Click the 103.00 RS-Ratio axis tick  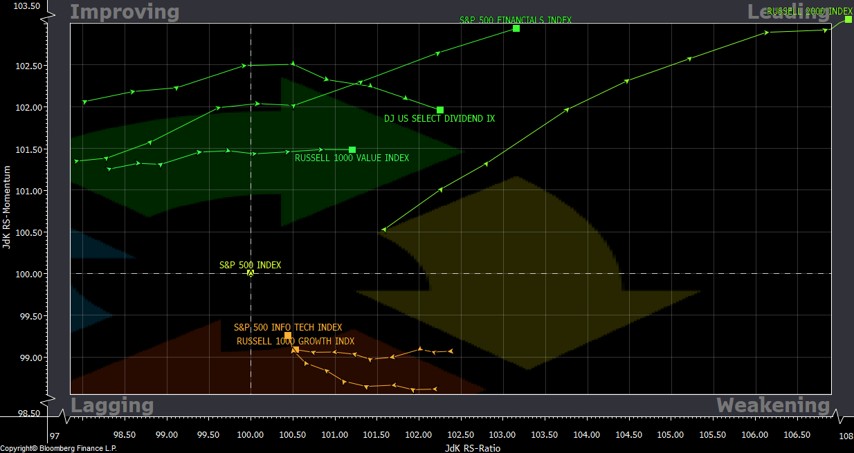(x=502, y=436)
